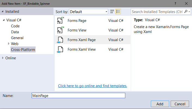Screen dimensions: 192x109
Task: Open the help question mark button
Action: [175, 4]
